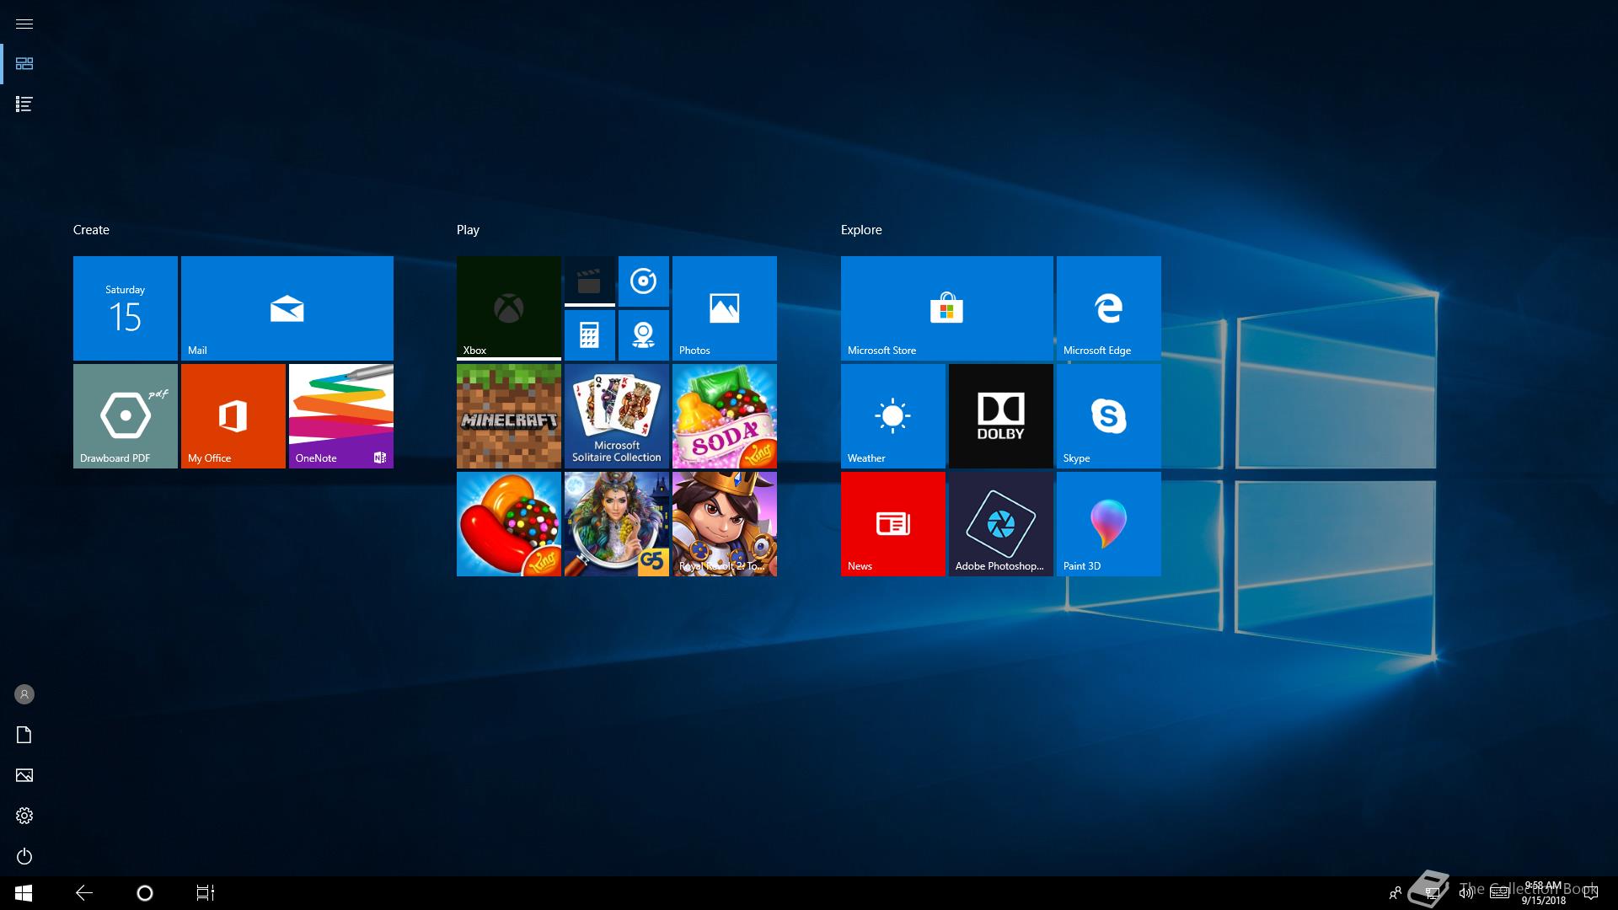Open the Microsoft Store tile

947,308
